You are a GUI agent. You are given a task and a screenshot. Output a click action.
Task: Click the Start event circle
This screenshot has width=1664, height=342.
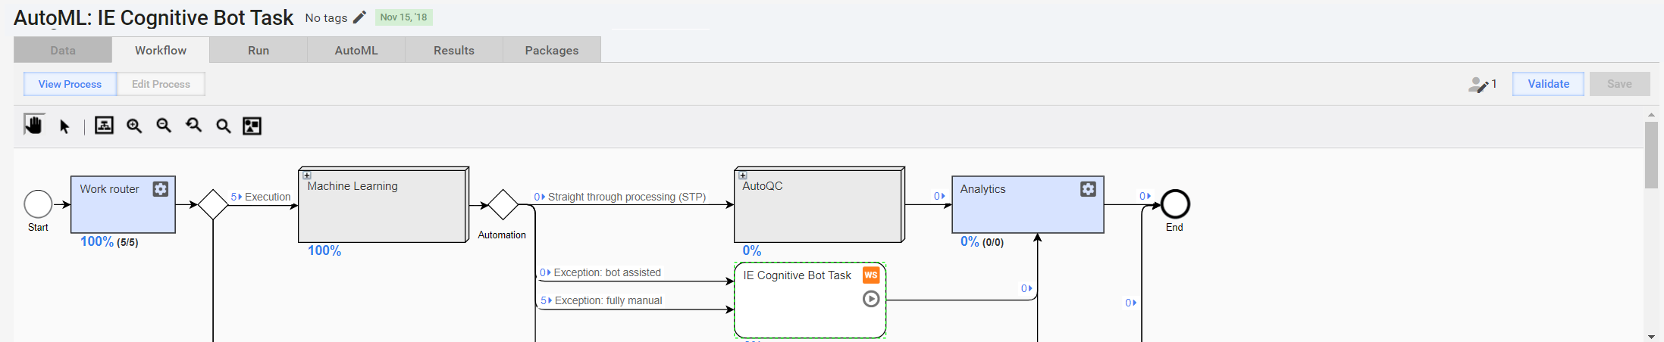pos(38,204)
